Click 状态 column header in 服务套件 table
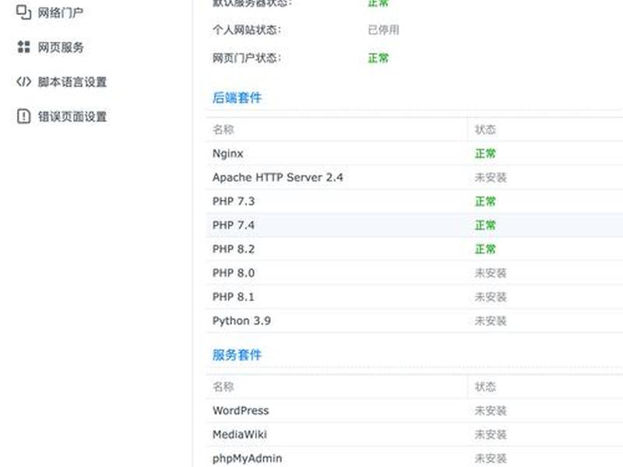623x467 pixels. (485, 386)
